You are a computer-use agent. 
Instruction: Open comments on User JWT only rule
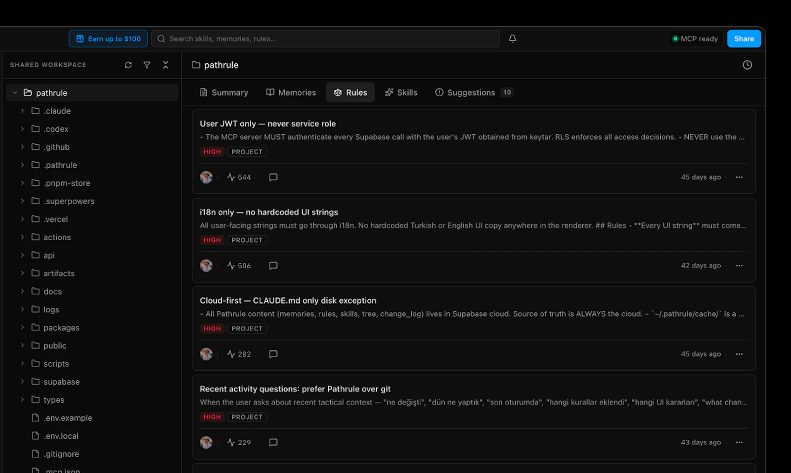(x=273, y=177)
